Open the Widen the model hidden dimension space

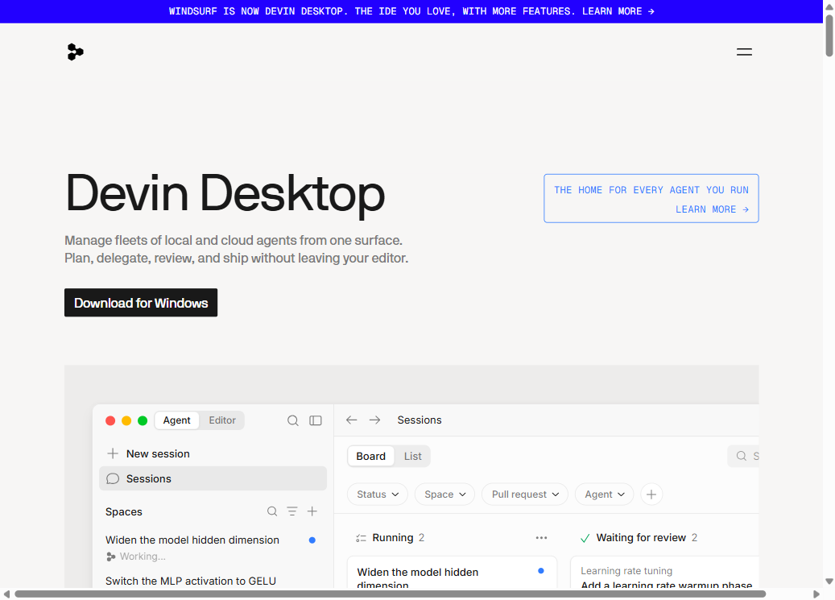(213, 547)
